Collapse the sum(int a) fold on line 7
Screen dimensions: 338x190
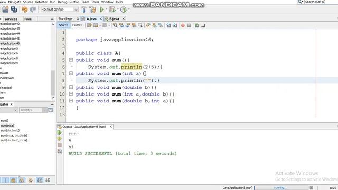(x=71, y=73)
